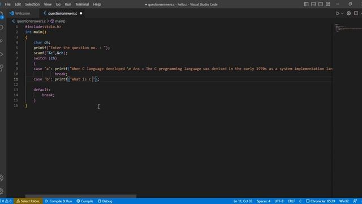The width and height of the screenshot is (362, 204).
Task: Change the UTF-8 encoding
Action: tap(279, 201)
